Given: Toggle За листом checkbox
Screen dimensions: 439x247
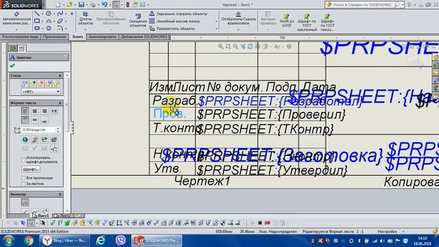Looking at the screenshot, I should [23, 184].
